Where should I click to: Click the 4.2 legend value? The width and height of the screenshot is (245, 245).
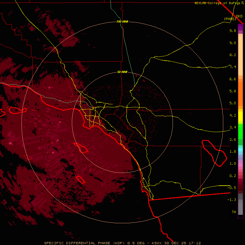[x=233, y=115]
